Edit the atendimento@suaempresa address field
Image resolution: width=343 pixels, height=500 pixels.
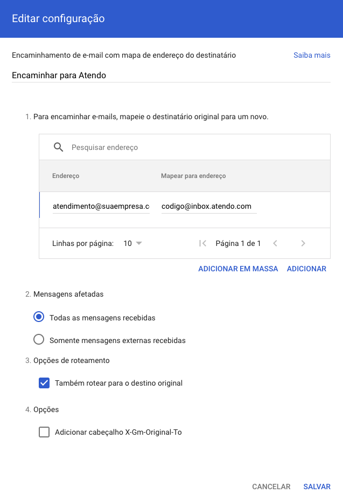tap(101, 206)
